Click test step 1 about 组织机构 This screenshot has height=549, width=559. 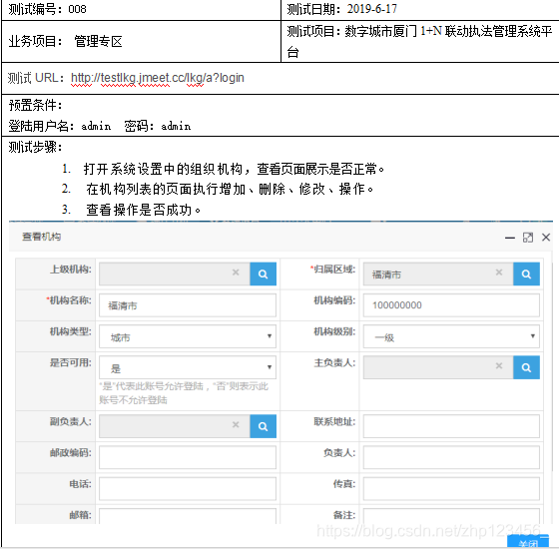pos(224,169)
